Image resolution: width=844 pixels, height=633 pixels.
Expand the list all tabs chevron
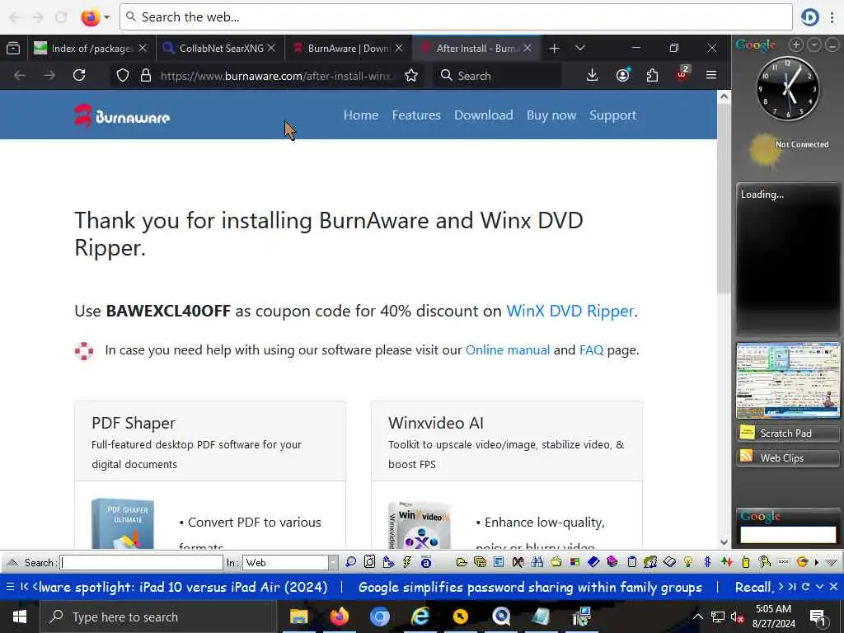pyautogui.click(x=579, y=49)
